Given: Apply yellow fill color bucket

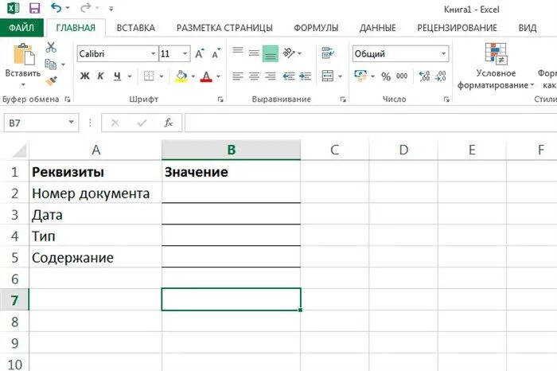Looking at the screenshot, I should (x=181, y=76).
